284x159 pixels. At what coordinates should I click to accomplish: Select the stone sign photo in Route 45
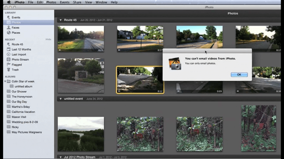pyautogui.click(x=81, y=76)
